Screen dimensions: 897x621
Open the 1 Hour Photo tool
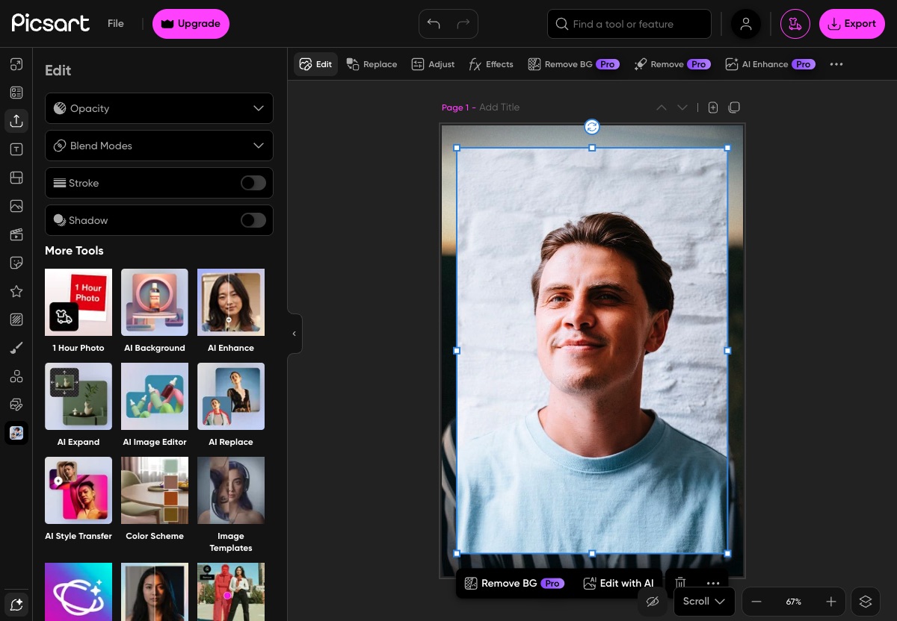pos(78,311)
